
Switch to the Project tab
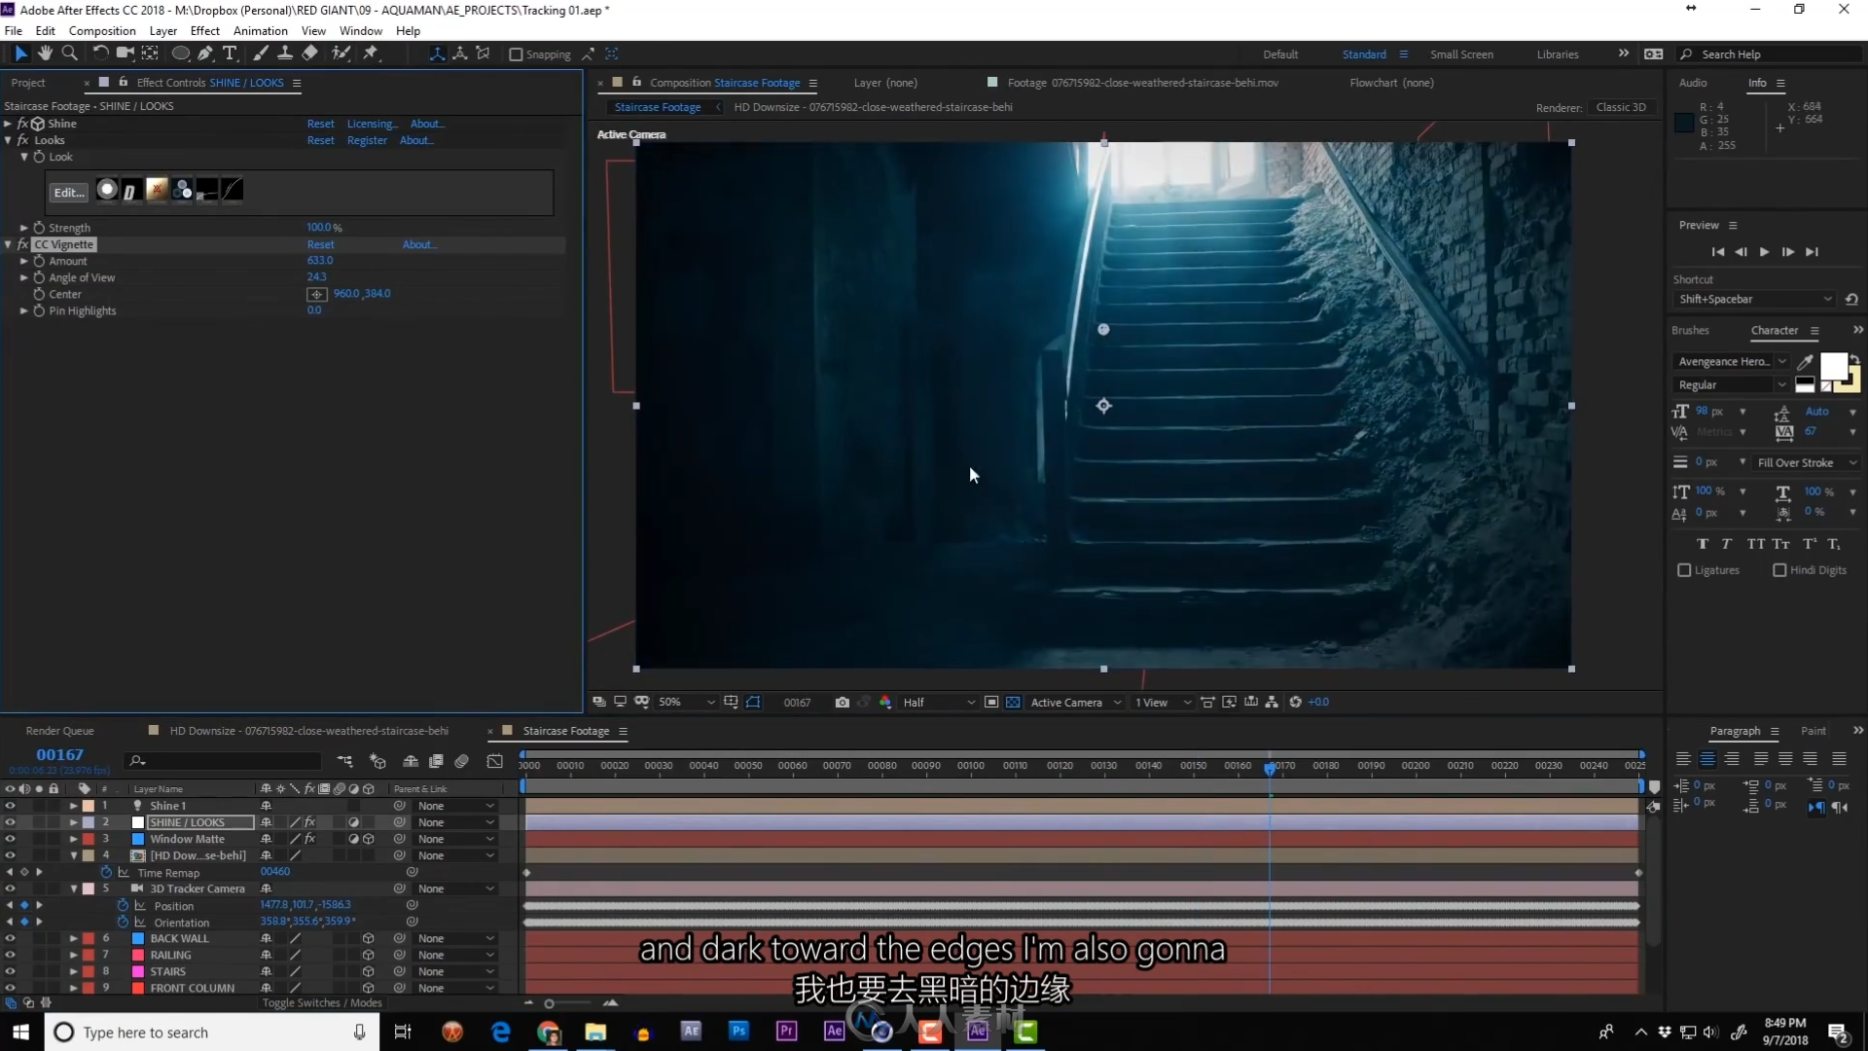(x=28, y=83)
